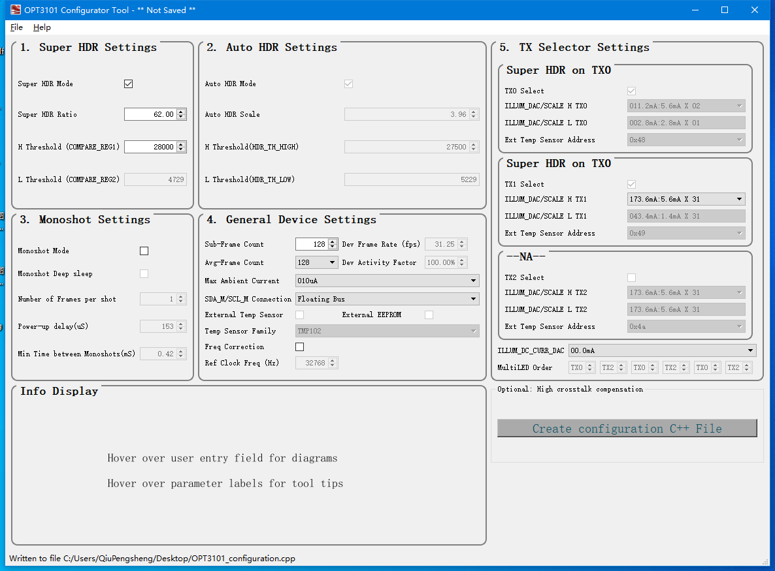Toggle the Auto HDR Mode checkbox
Viewport: 775px width, 571px height.
pos(348,84)
